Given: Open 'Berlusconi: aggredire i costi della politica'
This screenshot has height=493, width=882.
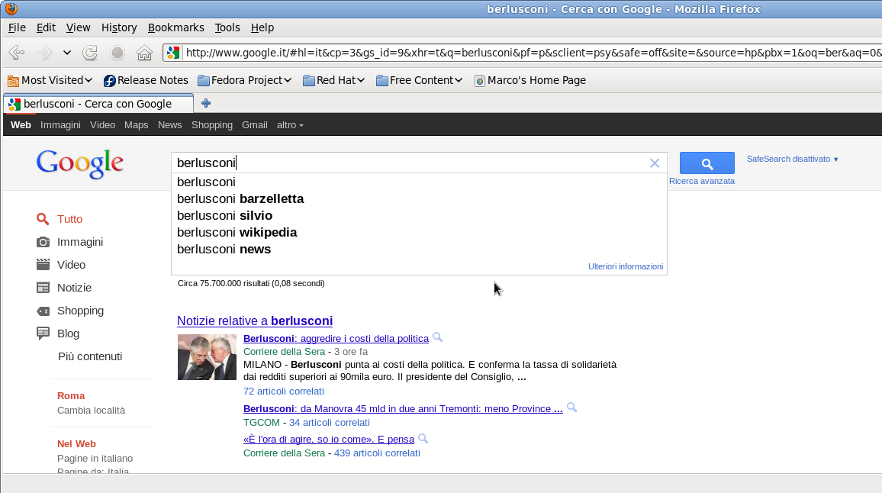Looking at the screenshot, I should click(x=336, y=338).
